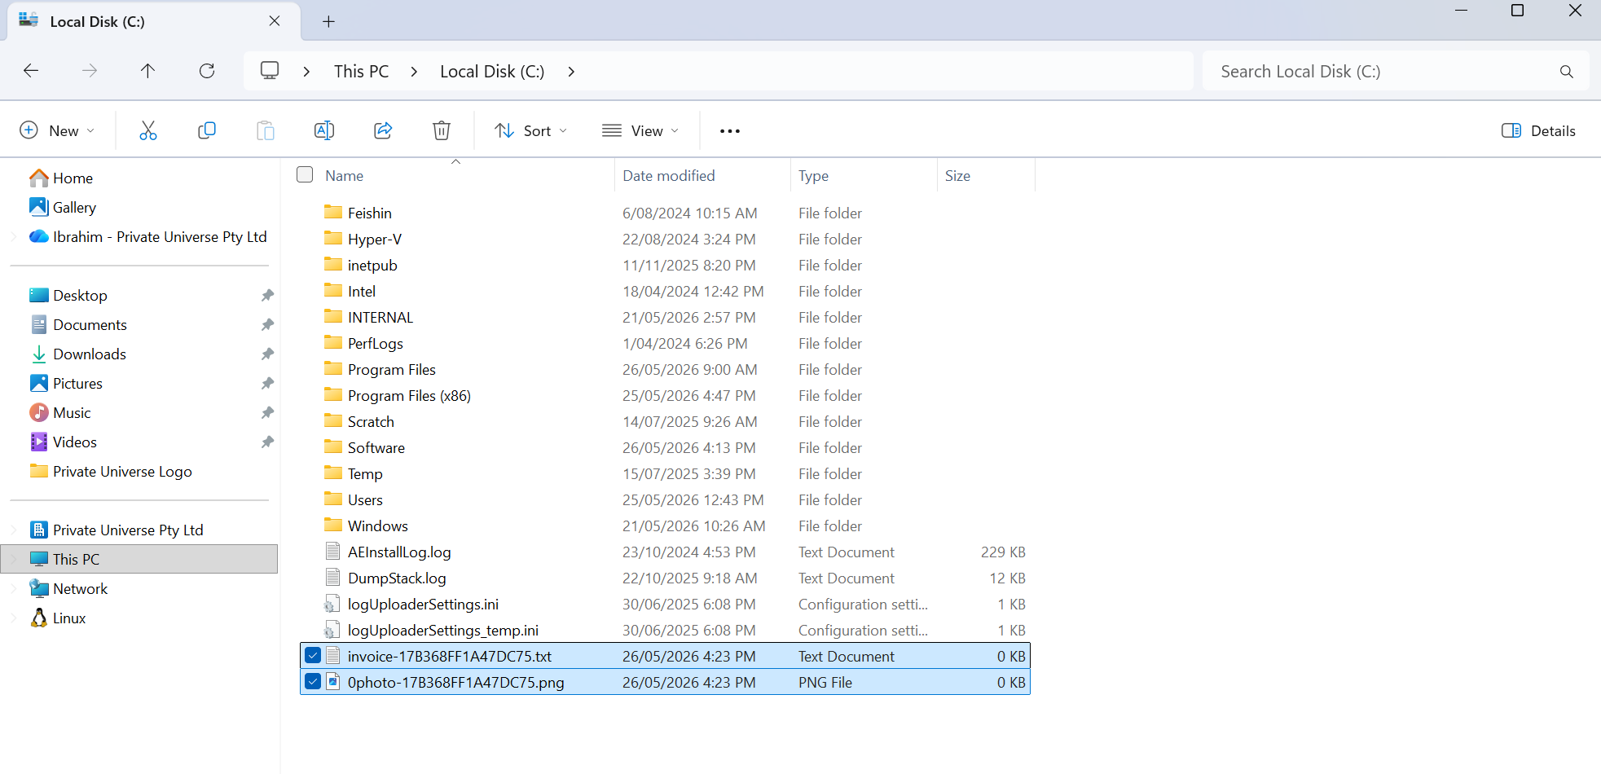Click the search magnifier icon
The height and width of the screenshot is (774, 1601).
[x=1566, y=72]
